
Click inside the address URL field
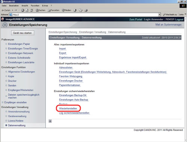85,15
